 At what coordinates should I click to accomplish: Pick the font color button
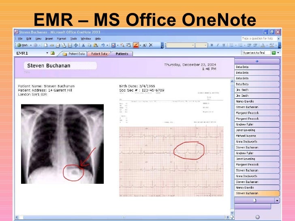pos(263,45)
